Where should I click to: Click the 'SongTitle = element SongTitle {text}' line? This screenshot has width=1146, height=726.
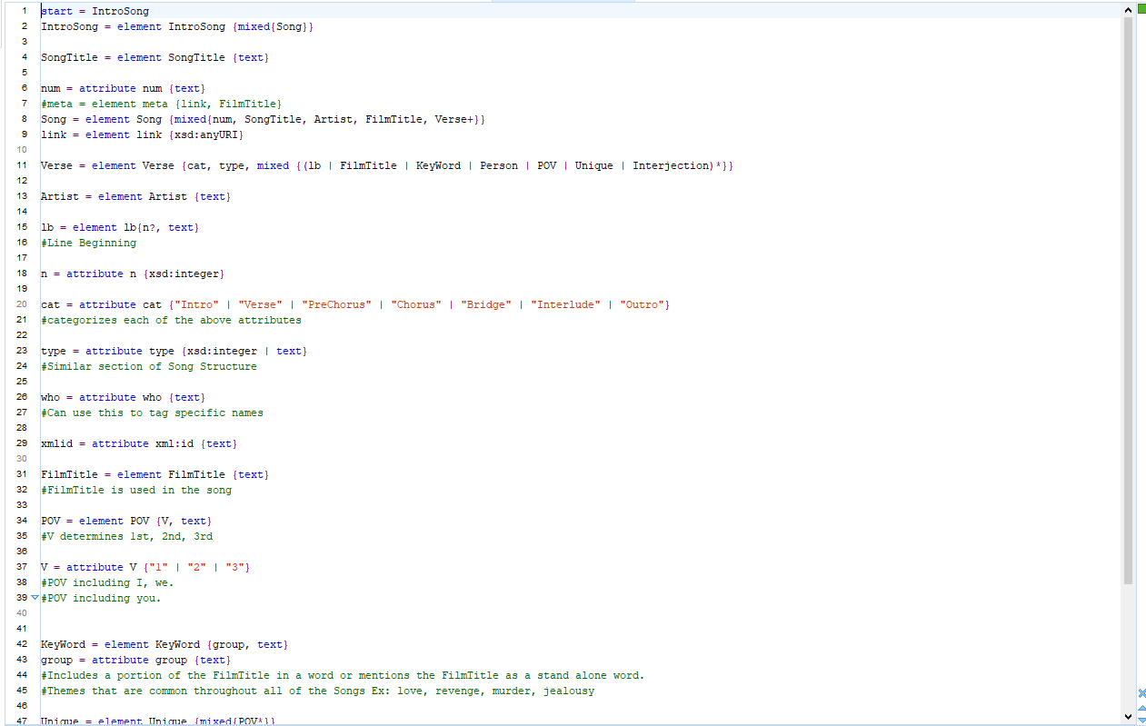[154, 57]
